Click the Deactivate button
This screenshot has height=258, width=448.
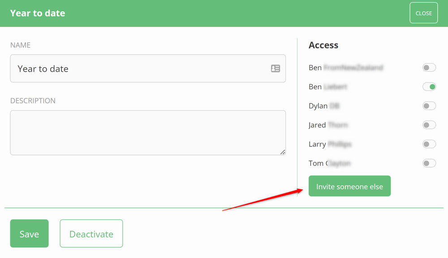(x=91, y=234)
